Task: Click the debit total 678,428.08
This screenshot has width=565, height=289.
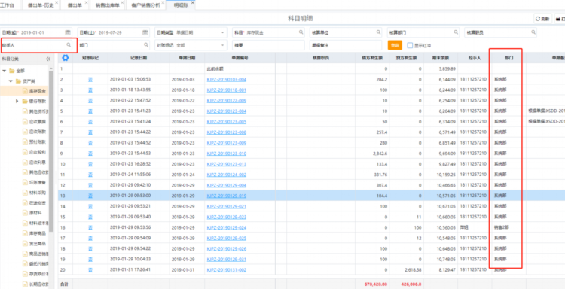Action: (x=376, y=284)
